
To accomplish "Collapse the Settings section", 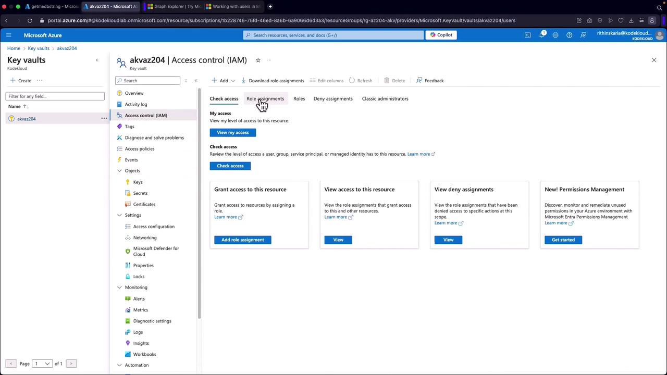I will (119, 215).
